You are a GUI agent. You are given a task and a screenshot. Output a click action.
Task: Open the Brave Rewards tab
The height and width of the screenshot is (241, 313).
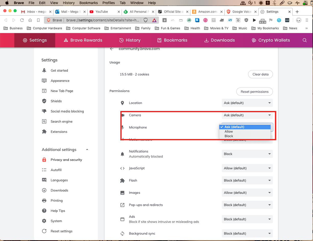click(83, 40)
